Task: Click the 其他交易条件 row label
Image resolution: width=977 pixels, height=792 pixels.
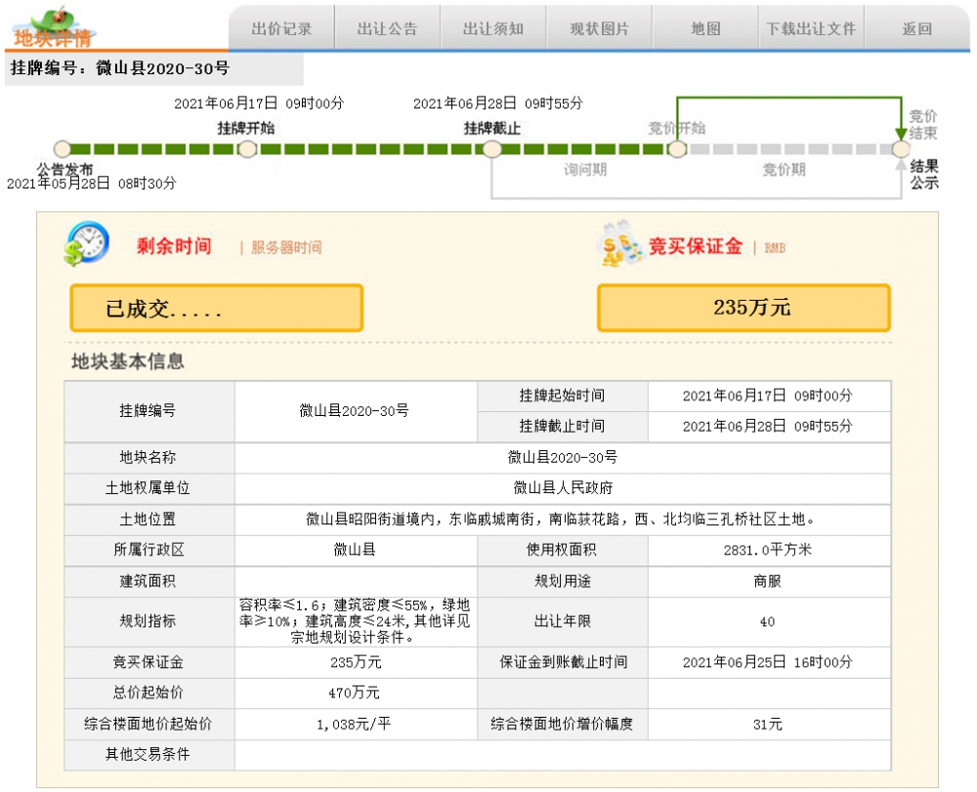Action: pyautogui.click(x=148, y=754)
